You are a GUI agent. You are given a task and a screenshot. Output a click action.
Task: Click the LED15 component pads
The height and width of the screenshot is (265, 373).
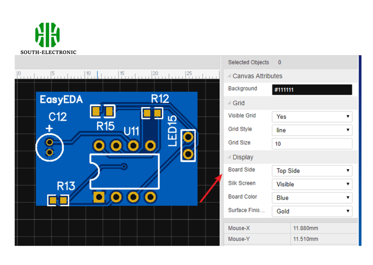click(x=188, y=145)
